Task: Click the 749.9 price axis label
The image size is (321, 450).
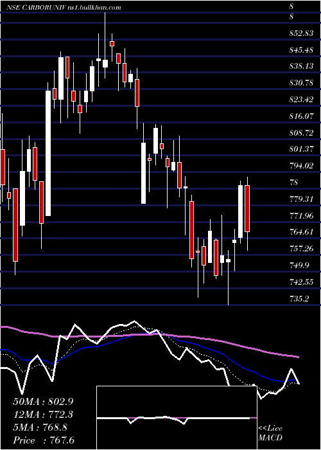Action: pos(299,265)
